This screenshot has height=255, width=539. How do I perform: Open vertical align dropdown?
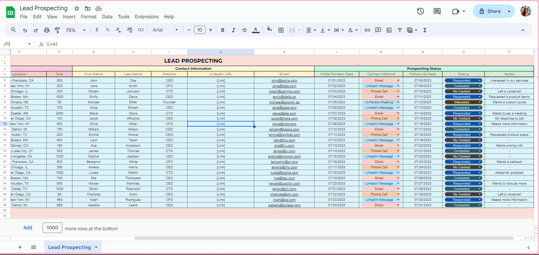325,30
